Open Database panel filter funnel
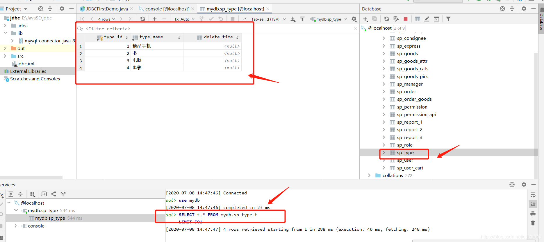The height and width of the screenshot is (242, 544). coord(448,19)
